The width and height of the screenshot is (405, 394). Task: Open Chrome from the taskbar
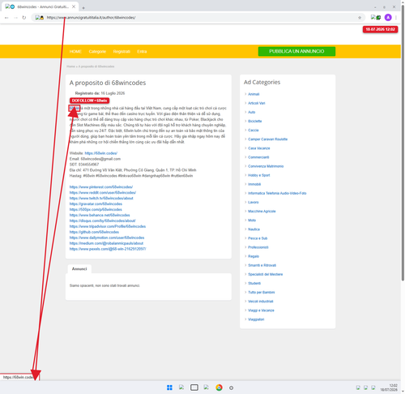click(219, 388)
